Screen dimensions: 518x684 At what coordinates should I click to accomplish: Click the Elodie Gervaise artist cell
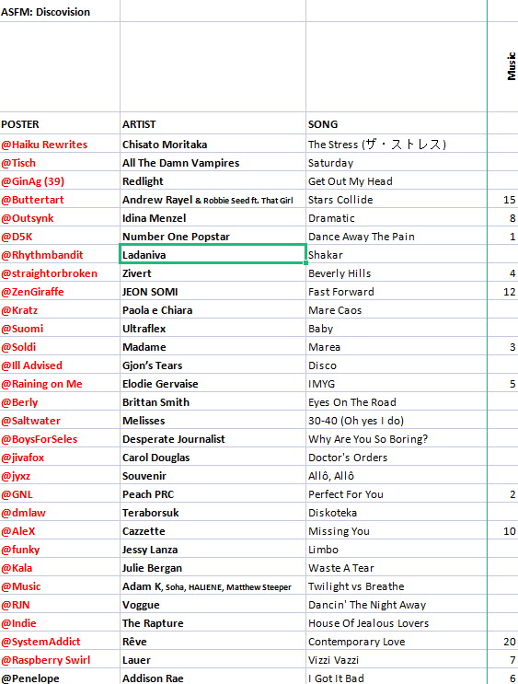[x=213, y=384]
